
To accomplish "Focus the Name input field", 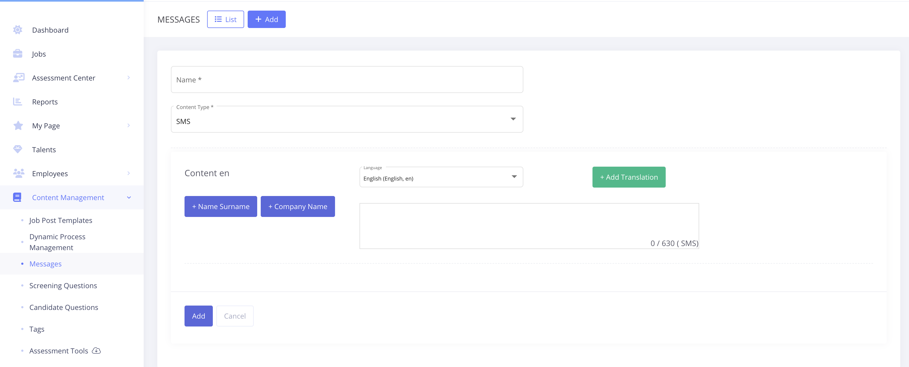I will point(346,80).
